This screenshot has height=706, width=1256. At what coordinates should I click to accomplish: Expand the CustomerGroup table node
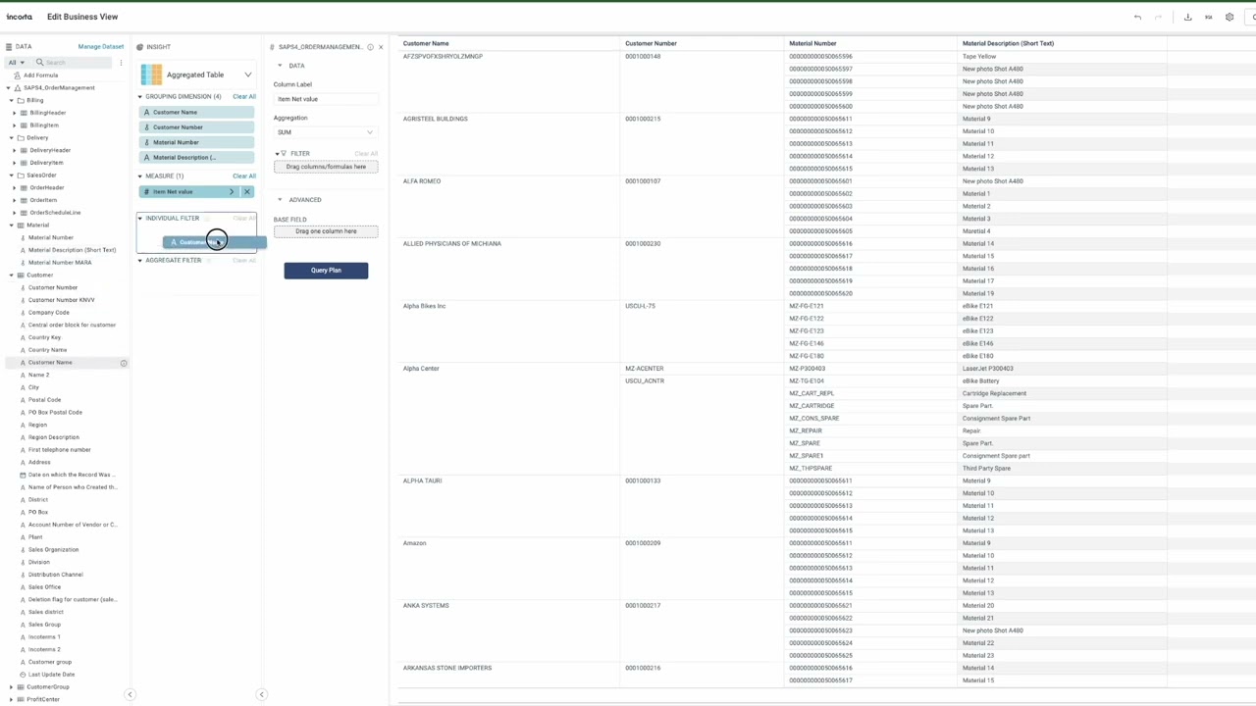[x=12, y=687]
